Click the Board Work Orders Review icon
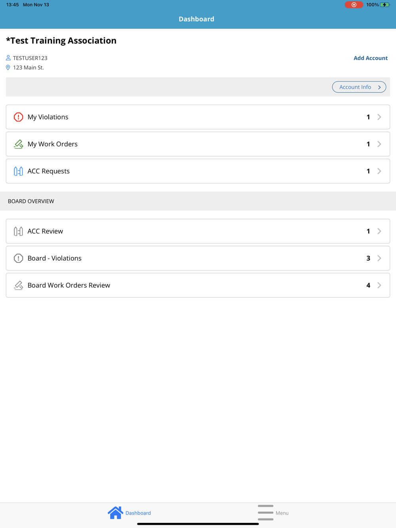 coord(18,285)
